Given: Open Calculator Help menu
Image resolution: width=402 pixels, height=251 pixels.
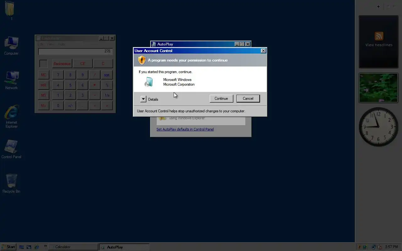Looking at the screenshot, I should point(61,44).
